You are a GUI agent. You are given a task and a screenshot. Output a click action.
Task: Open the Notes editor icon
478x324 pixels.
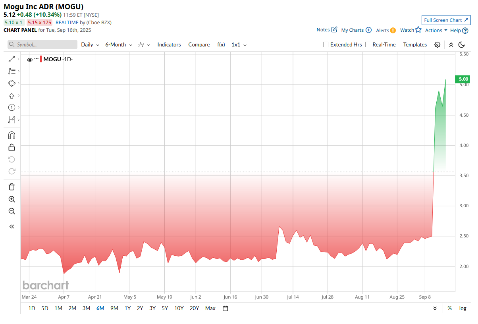point(334,30)
